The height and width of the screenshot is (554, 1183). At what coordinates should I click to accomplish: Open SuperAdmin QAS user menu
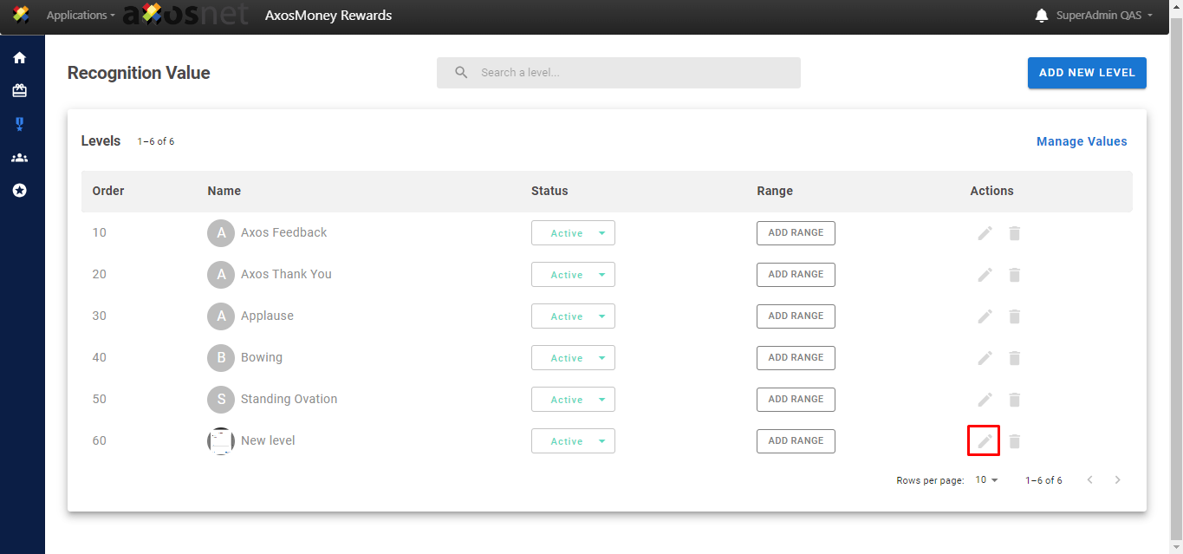coord(1103,16)
